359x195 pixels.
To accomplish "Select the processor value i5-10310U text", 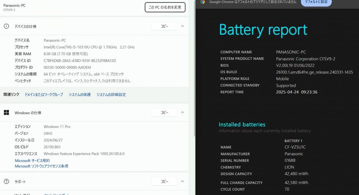I will pyautogui.click(x=89, y=47).
